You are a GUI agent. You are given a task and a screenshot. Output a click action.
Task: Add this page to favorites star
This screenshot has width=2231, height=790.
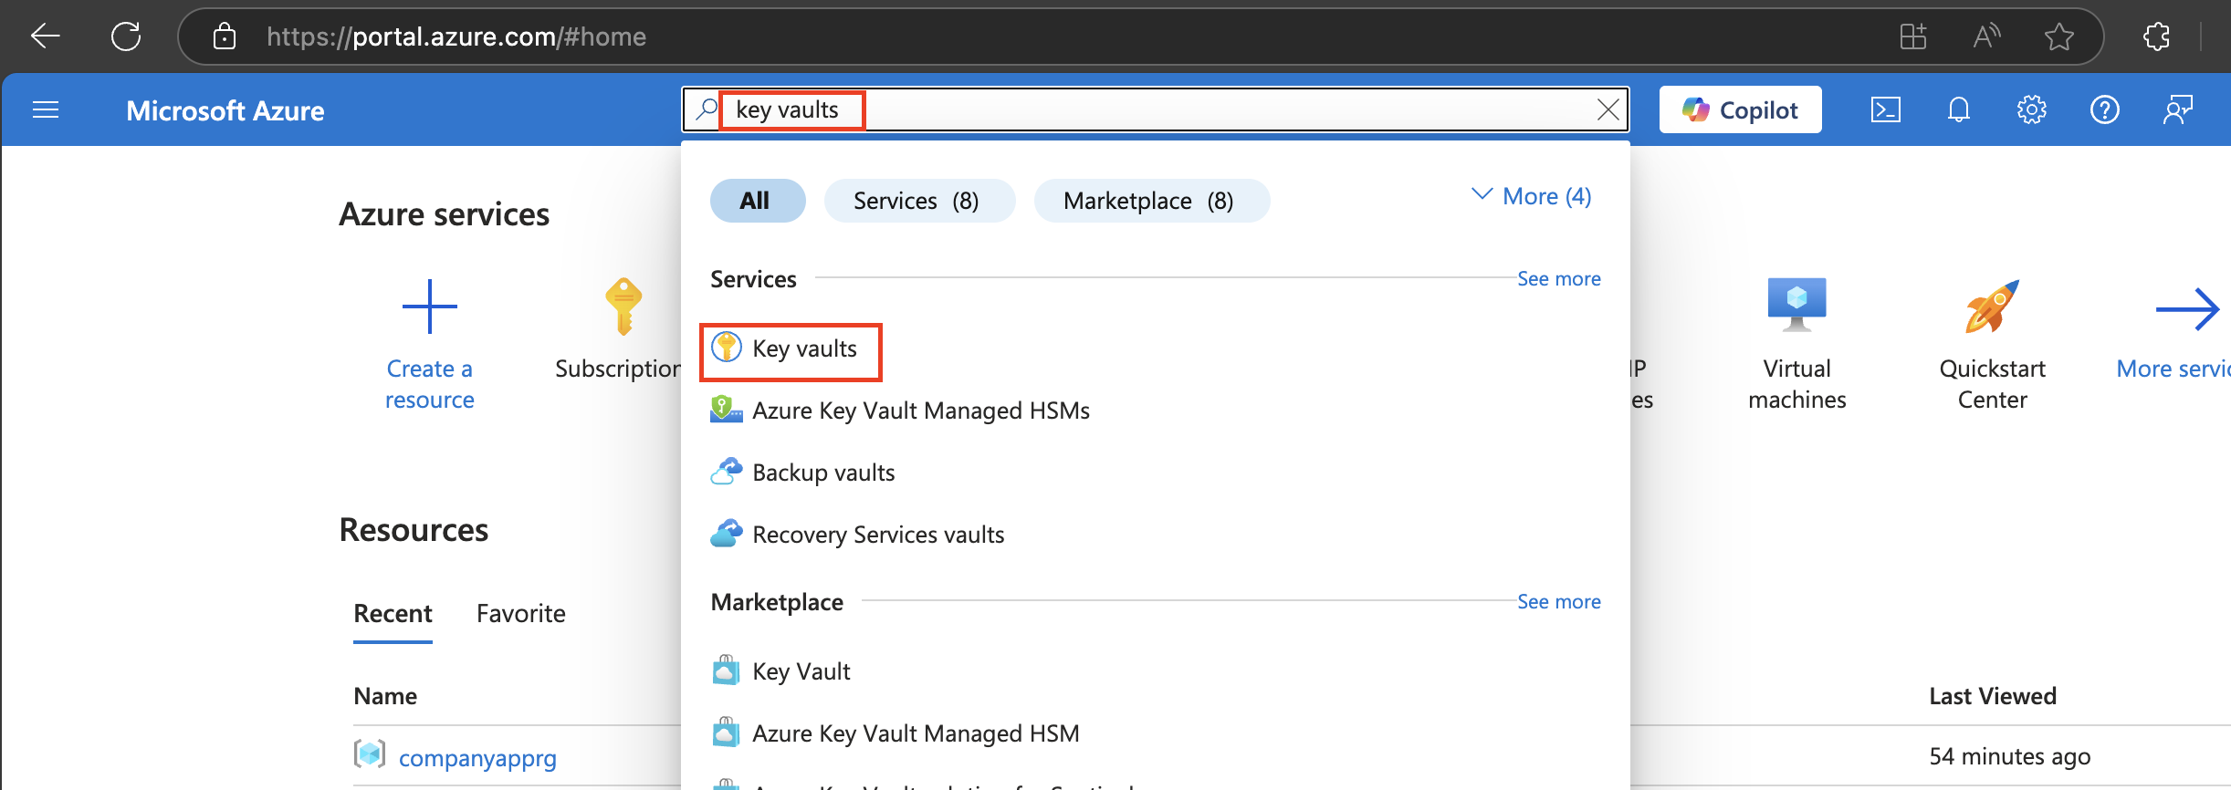[x=2058, y=36]
